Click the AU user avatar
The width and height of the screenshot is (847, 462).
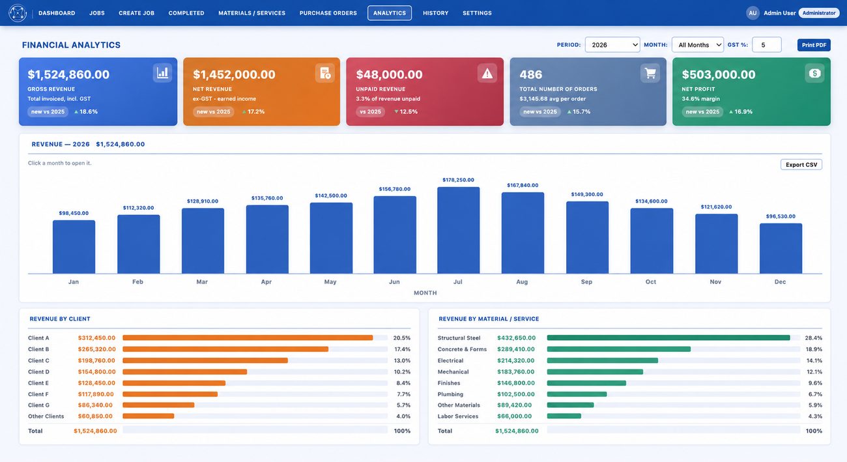753,13
